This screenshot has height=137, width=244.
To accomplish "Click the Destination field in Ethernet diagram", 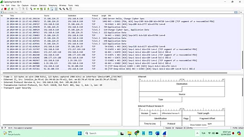I will point(182,84).
